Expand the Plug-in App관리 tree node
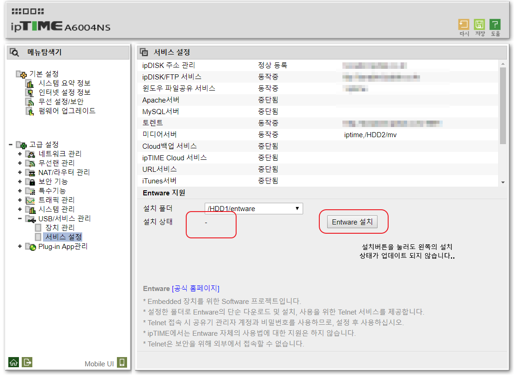Screen dimensions: 518x376 (x=20, y=246)
